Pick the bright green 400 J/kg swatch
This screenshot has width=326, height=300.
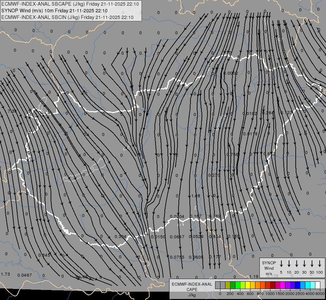[x=238, y=285]
